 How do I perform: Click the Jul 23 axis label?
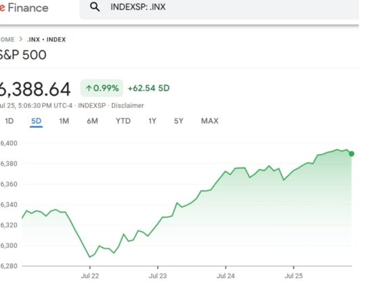tap(158, 276)
